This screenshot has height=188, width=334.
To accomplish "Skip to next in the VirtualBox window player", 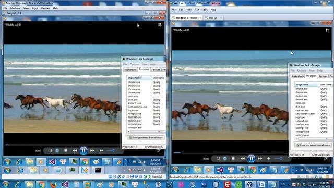I will 92,151.
